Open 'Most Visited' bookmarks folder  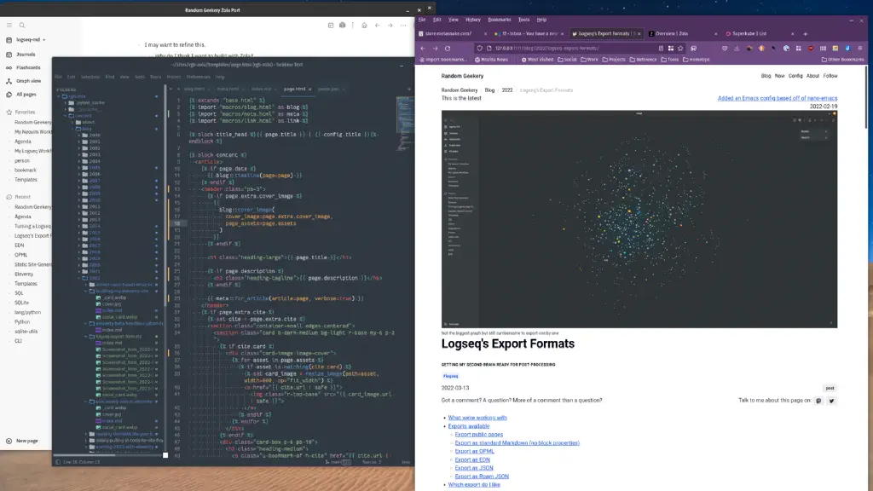tap(537, 60)
